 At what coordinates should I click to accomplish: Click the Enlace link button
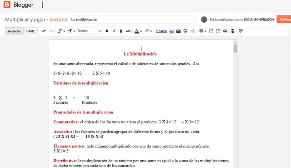161,31
